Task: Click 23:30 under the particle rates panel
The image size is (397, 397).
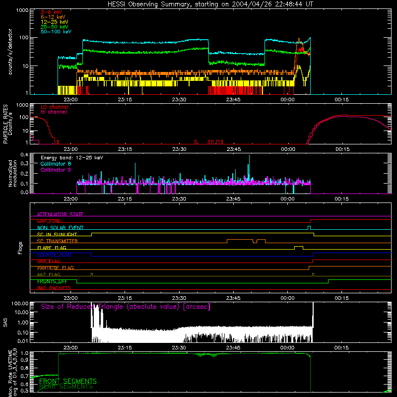Action: 179,149
